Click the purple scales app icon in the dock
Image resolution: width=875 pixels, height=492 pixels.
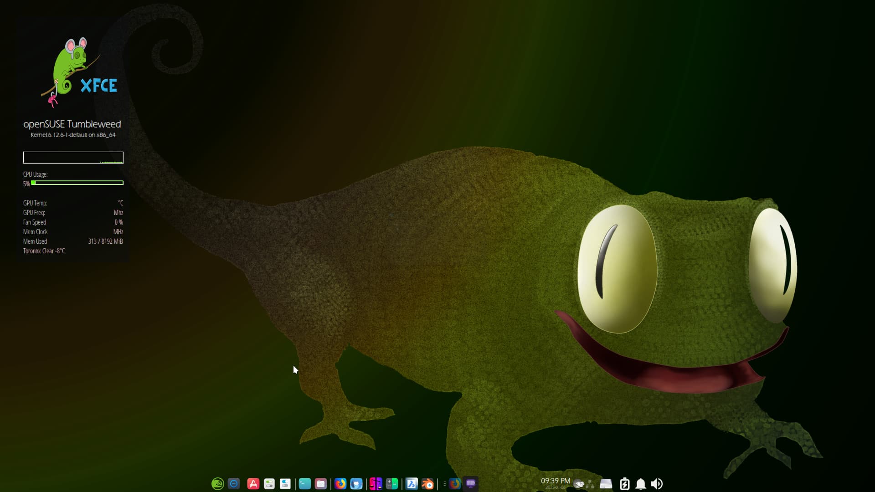(376, 484)
